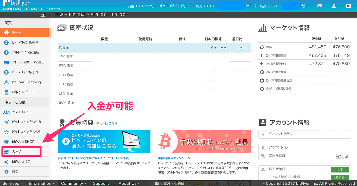
Task: Open the user account icon in header
Action: tap(334, 6)
